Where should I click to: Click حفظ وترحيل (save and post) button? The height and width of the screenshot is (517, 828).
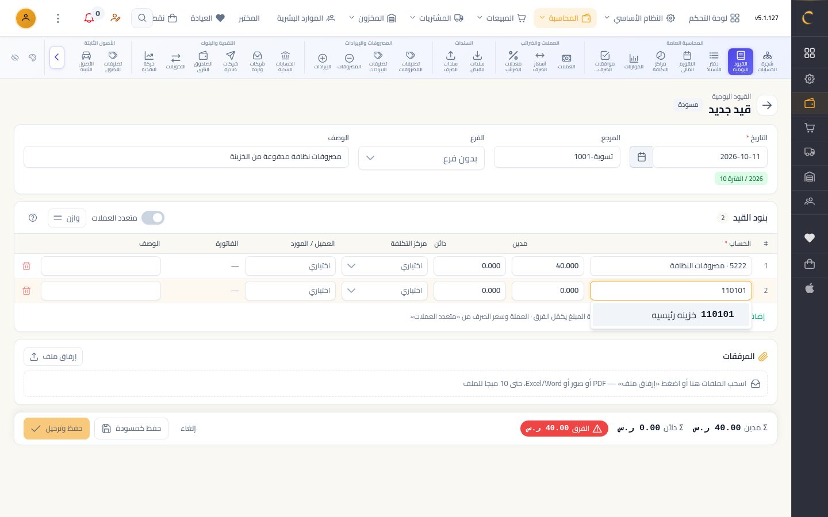56,429
